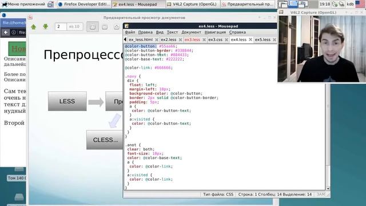Close the ex_less.html tab
Image resolution: width=366 pixels, height=206 pixels.
(157, 39)
